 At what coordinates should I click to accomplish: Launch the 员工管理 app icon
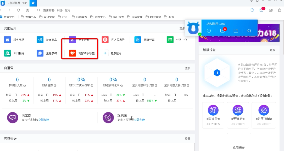pos(73,40)
